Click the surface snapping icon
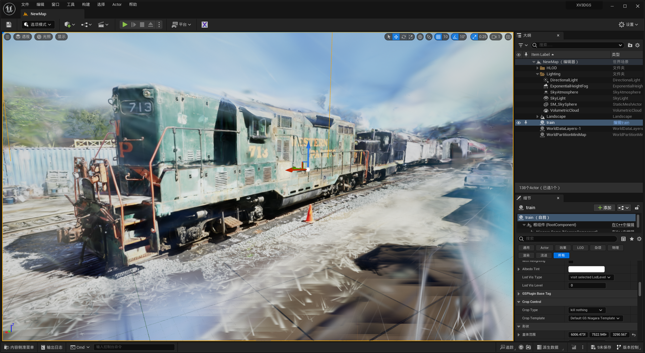645x353 pixels. [x=429, y=37]
